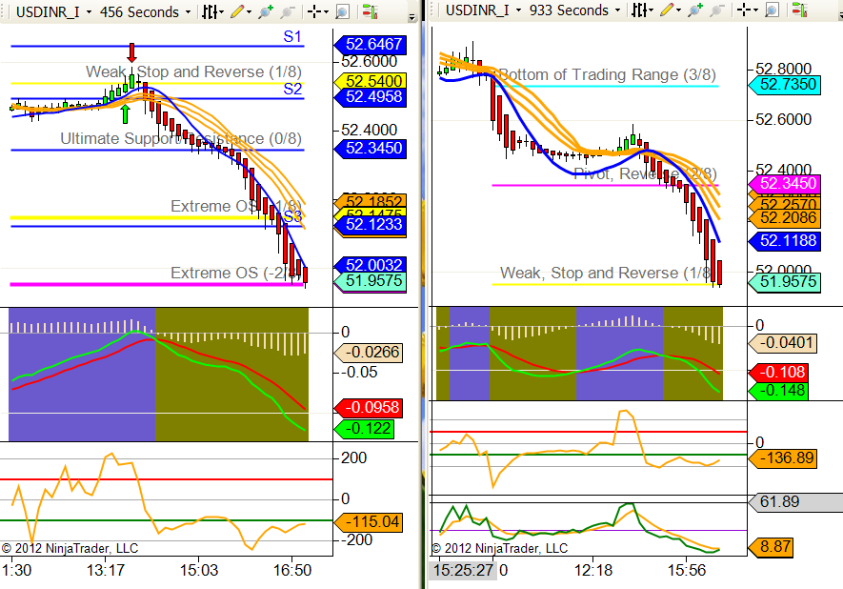
Task: Click the 52.4958 blue price marker
Action: 371,97
